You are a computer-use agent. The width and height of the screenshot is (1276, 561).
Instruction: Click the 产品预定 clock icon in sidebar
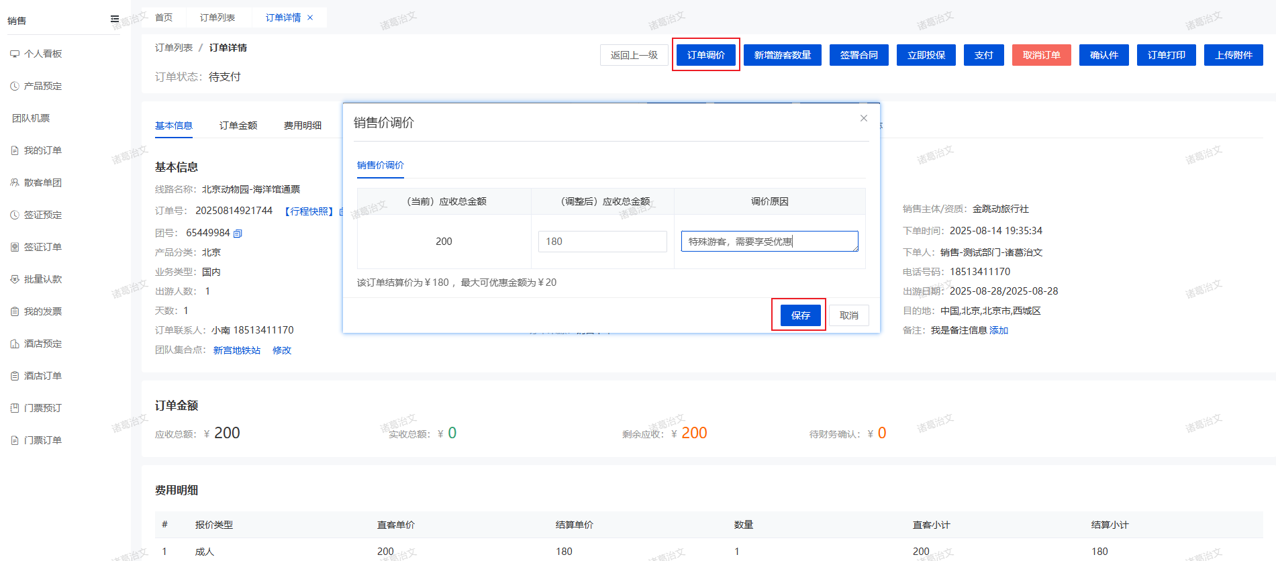click(15, 86)
